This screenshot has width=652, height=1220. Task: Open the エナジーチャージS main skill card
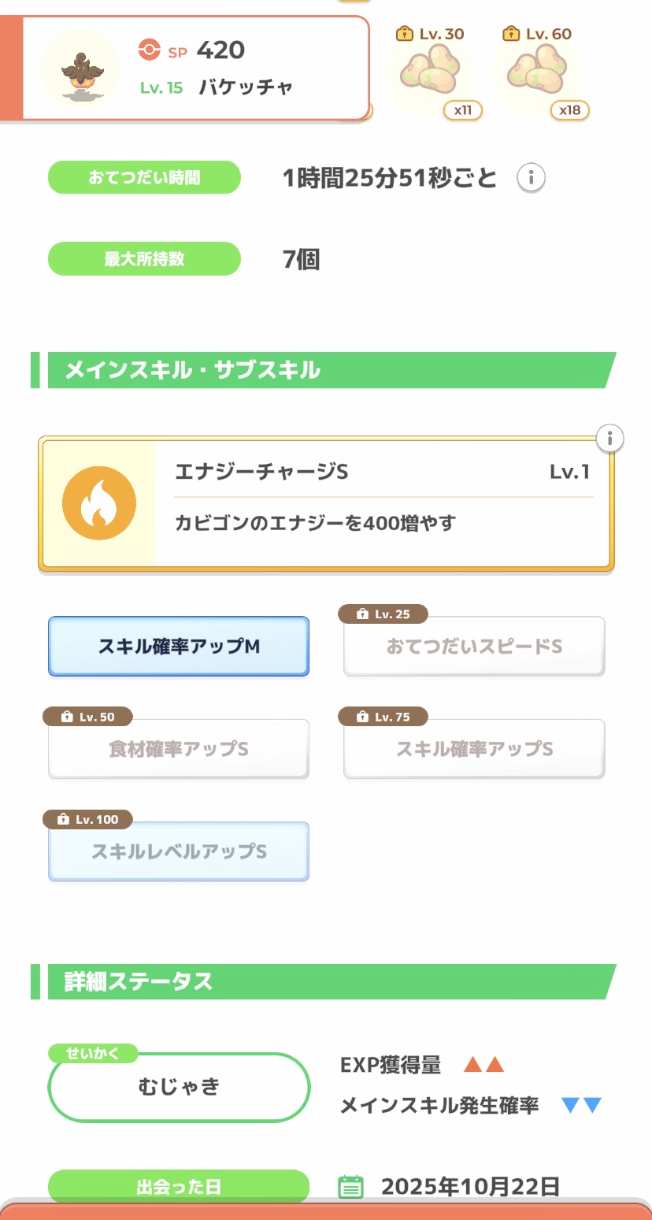point(382,503)
